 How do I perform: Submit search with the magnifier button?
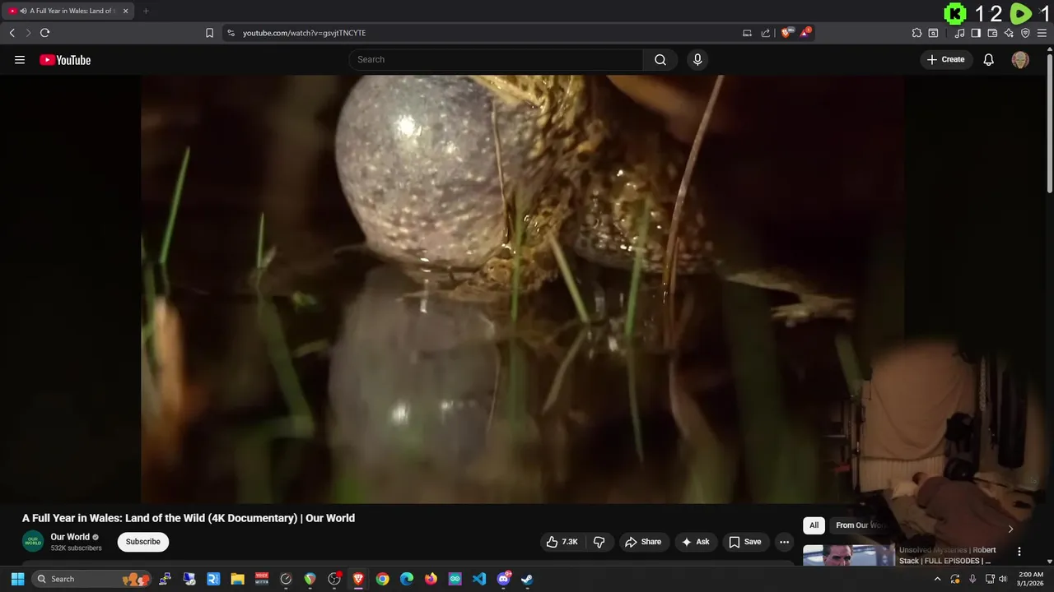click(660, 59)
